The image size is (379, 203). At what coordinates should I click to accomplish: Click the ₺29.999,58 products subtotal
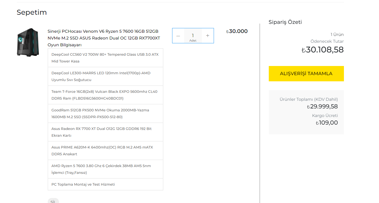pos(322,107)
